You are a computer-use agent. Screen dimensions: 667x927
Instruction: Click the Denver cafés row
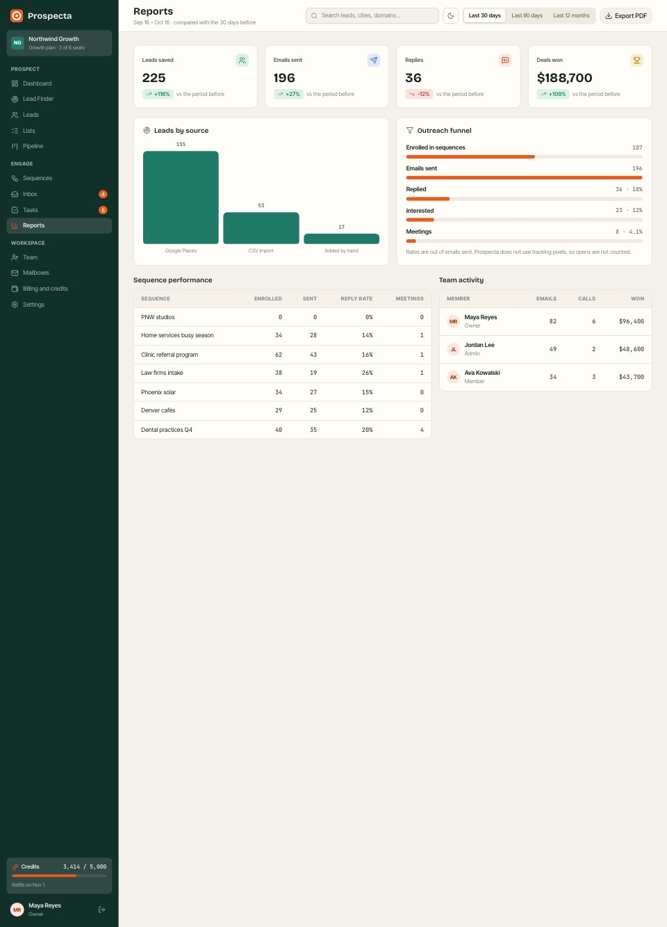pyautogui.click(x=282, y=411)
